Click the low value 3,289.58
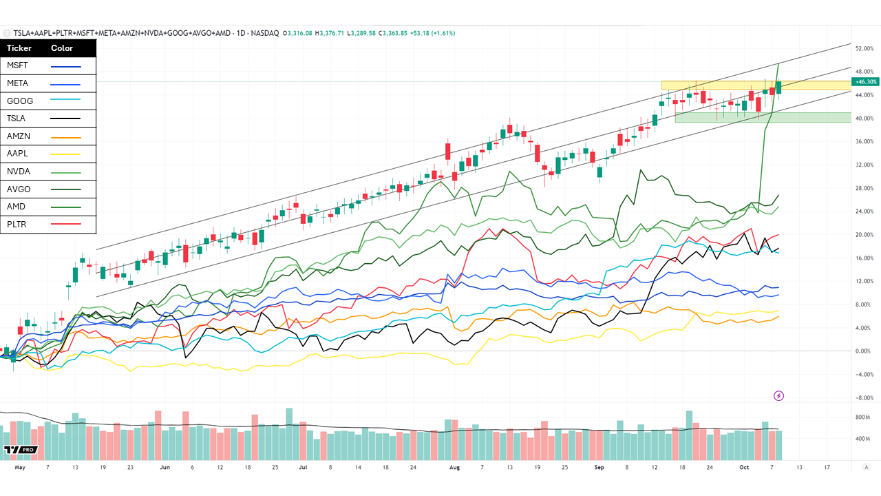 362,33
